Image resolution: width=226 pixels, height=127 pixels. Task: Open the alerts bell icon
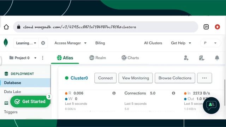tap(217, 58)
